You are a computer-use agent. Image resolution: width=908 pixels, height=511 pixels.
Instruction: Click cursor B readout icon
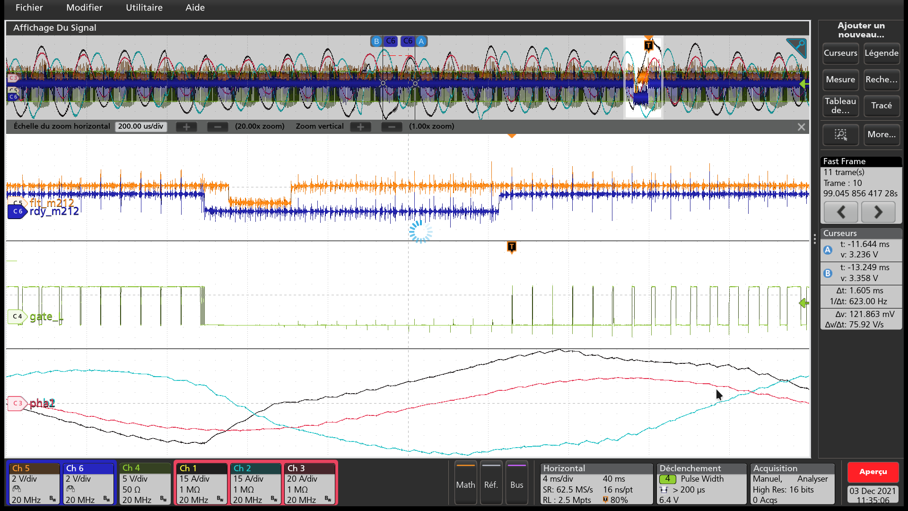[x=828, y=273]
